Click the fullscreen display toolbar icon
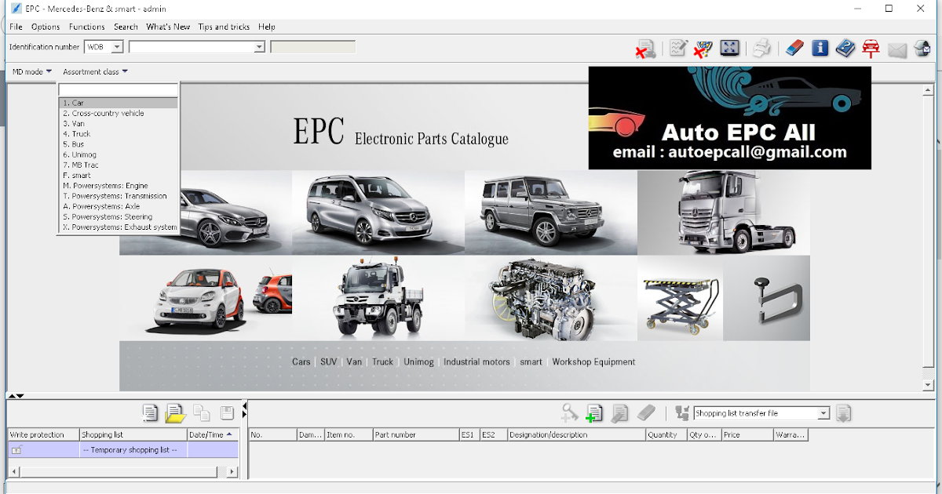Image resolution: width=942 pixels, height=494 pixels. click(730, 48)
